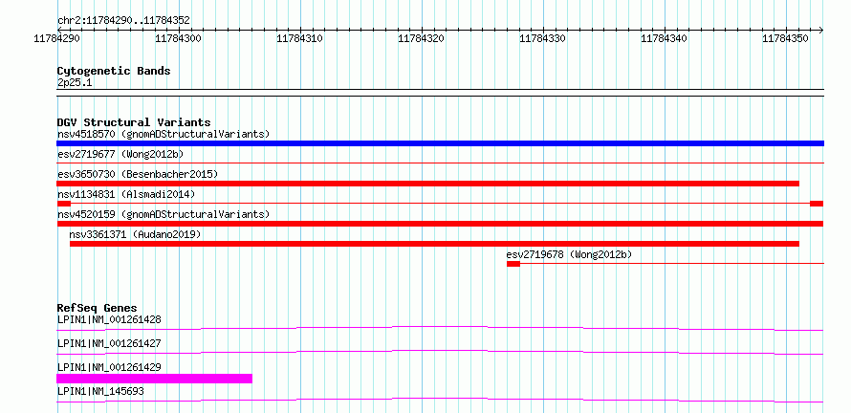851x413 pixels.
Task: Click ruler tick label 11784310
Action: [300, 38]
